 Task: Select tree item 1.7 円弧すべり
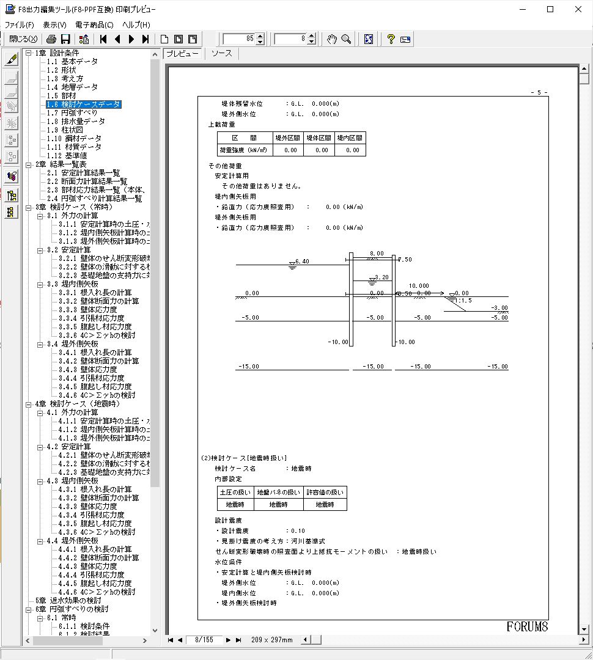click(72, 113)
